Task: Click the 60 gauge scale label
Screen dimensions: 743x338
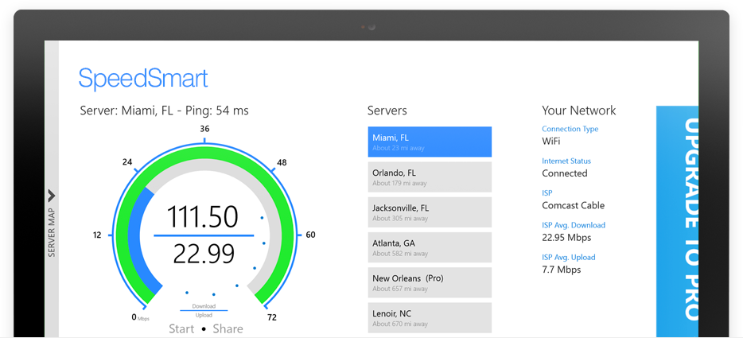Action: [310, 235]
